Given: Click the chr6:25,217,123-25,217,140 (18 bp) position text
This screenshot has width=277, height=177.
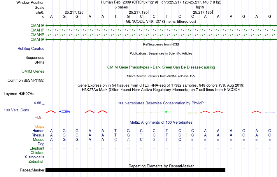Looking at the screenshot, I should pos(191,2).
